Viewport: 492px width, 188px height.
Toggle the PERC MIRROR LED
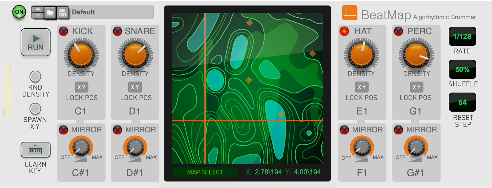pos(399,130)
